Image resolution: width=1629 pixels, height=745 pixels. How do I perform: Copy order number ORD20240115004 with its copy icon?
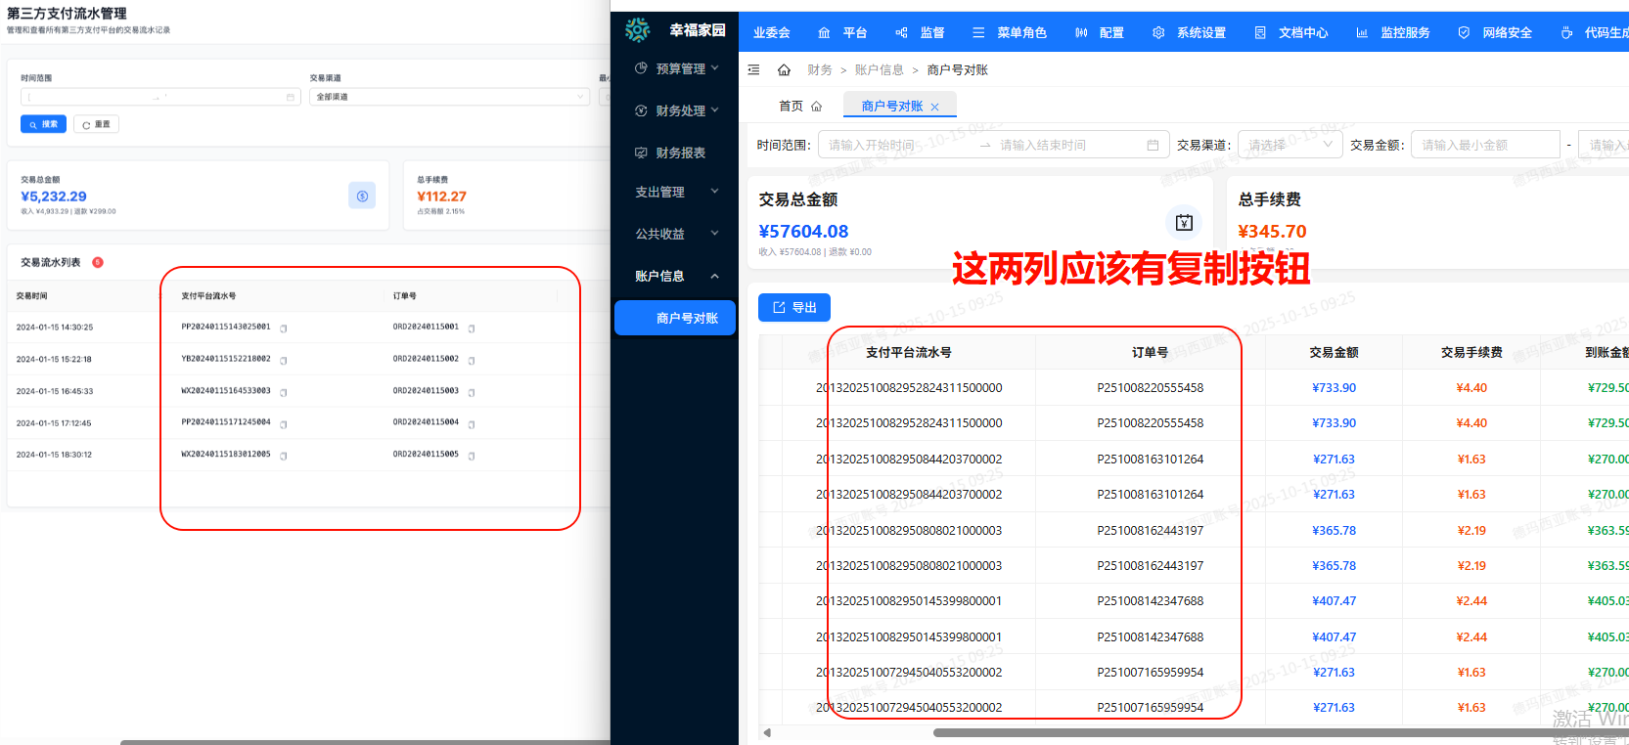pyautogui.click(x=472, y=425)
